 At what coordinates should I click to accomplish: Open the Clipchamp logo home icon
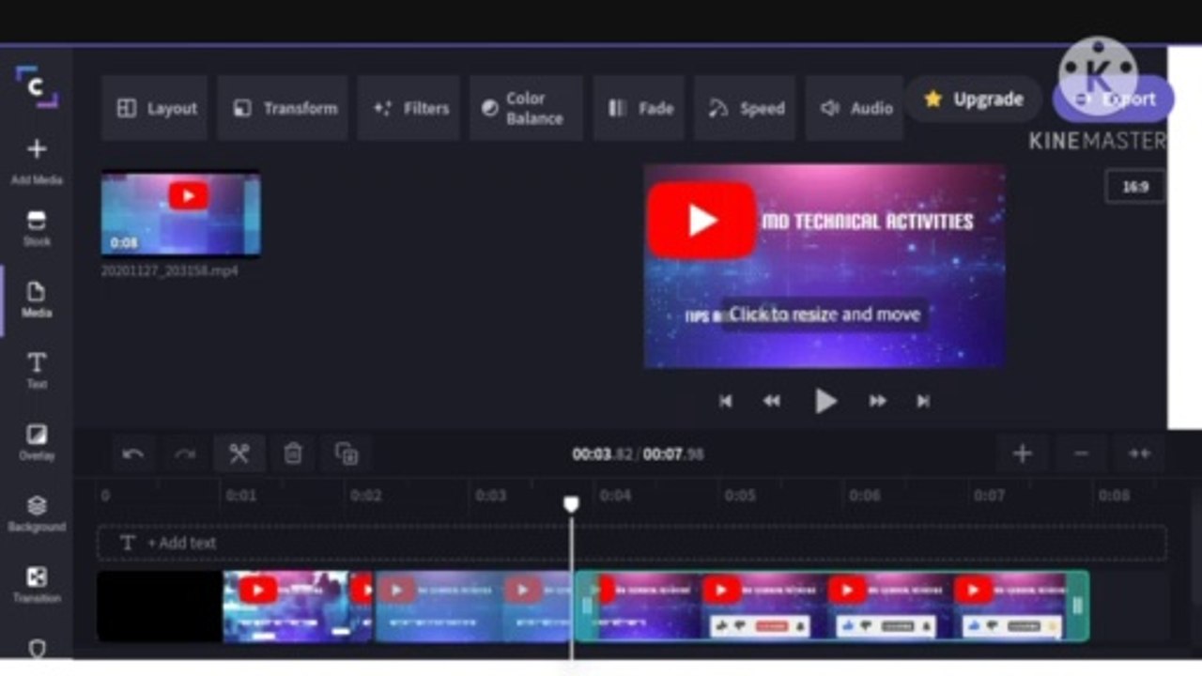(x=36, y=87)
